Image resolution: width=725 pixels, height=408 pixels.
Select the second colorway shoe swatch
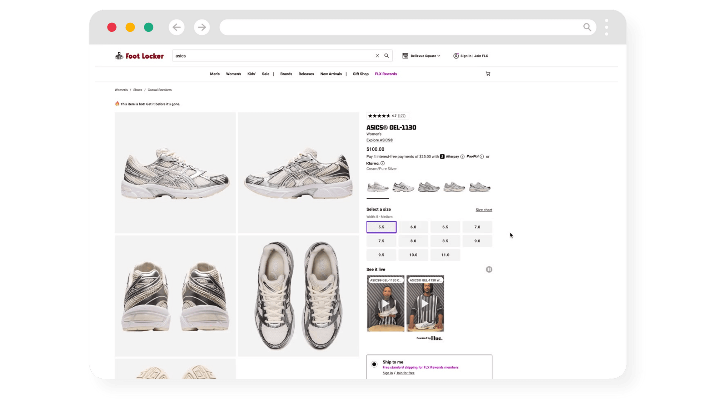(403, 187)
